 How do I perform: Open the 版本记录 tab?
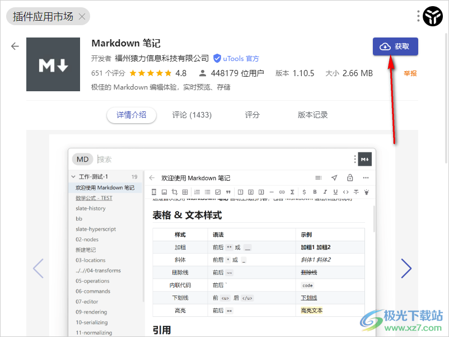tap(313, 115)
